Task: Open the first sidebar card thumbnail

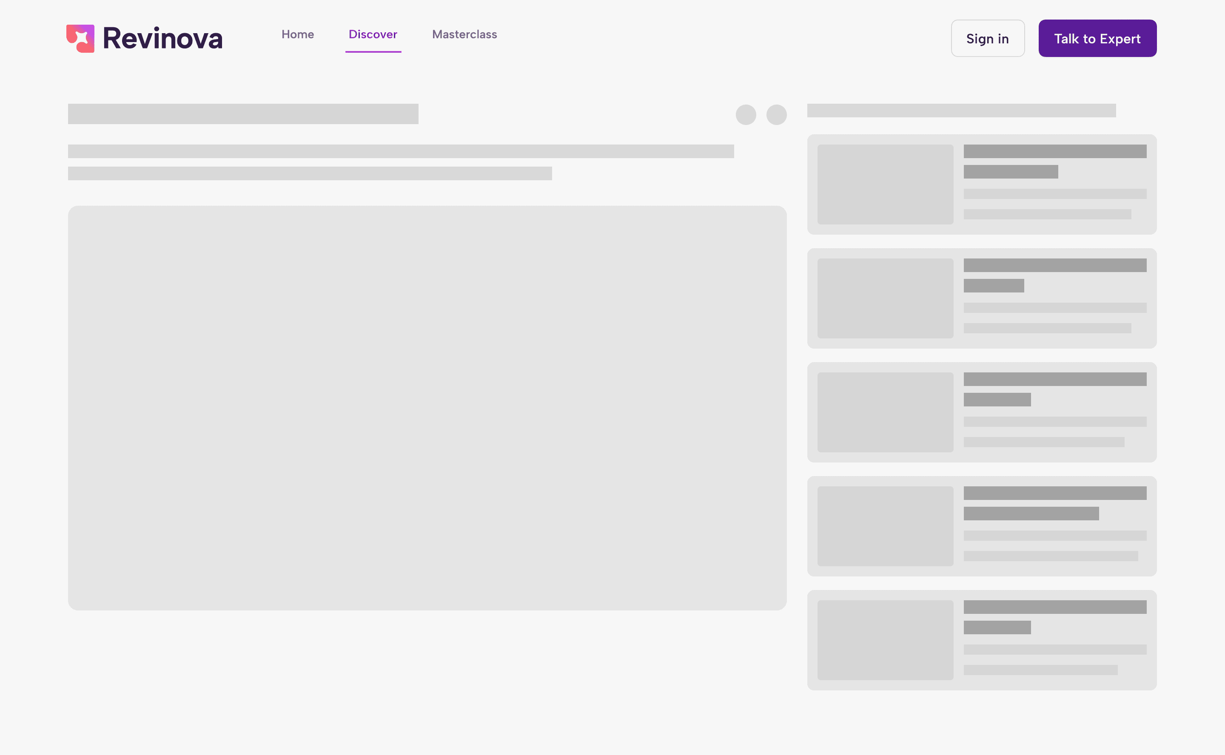Action: (x=885, y=184)
